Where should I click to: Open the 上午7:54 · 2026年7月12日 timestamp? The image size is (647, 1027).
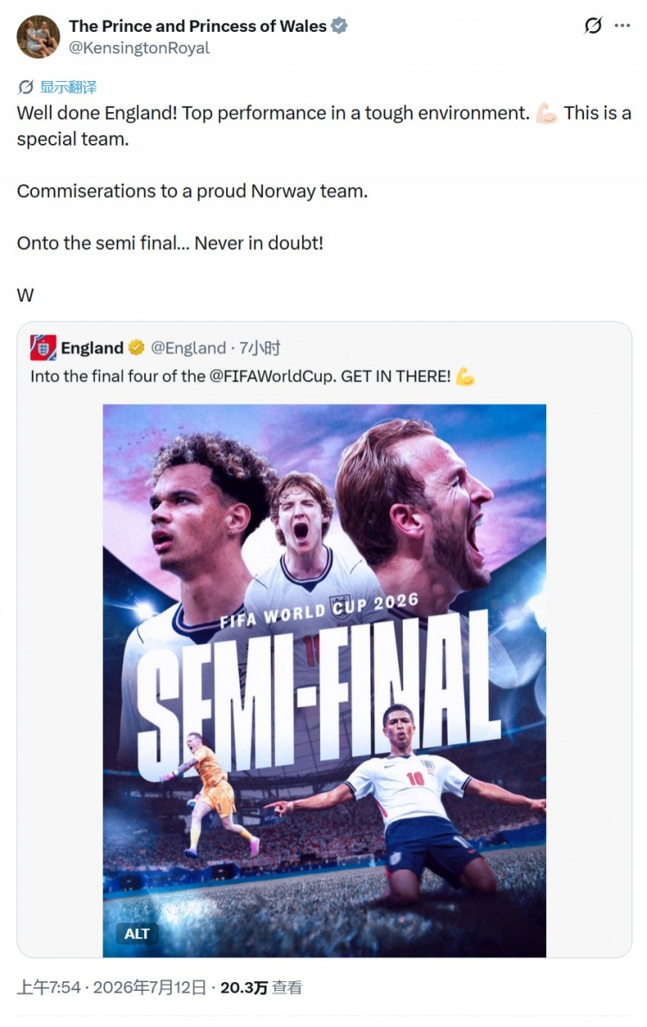[111, 987]
